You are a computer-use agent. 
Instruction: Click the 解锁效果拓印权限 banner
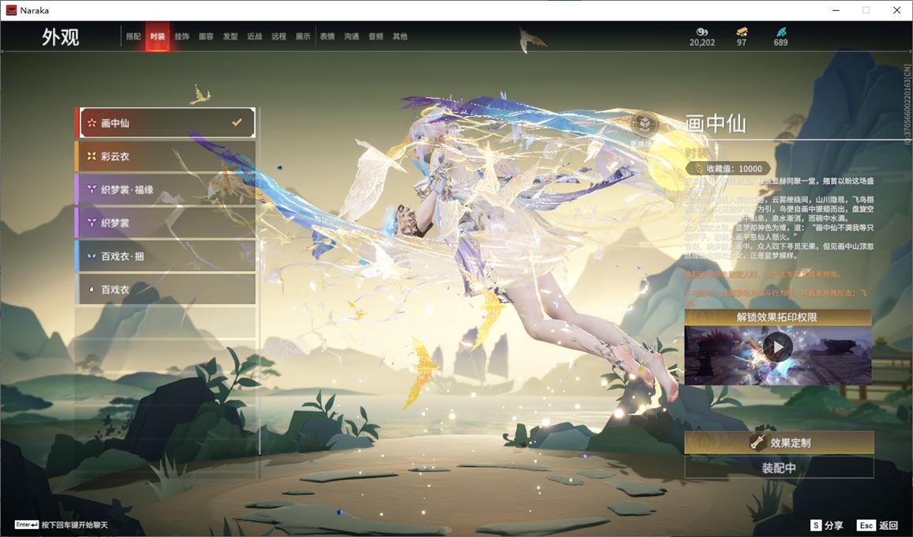778,317
